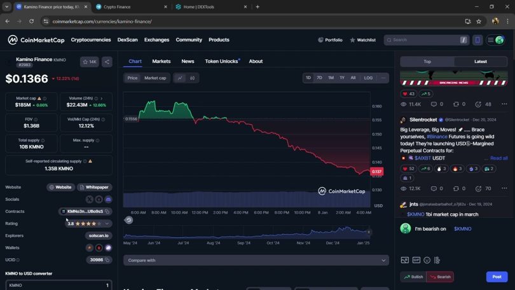Open DexScan nav menu

[127, 39]
